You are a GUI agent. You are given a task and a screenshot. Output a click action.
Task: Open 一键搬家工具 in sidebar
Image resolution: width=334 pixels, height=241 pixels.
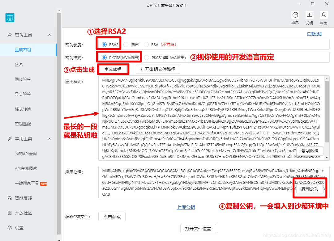(x=28, y=183)
